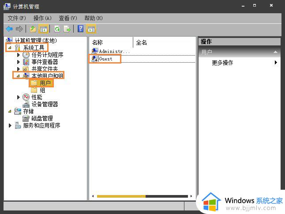Expand the 共享文件夹 node arrow
Image resolution: width=285 pixels, height=214 pixels.
click(19, 69)
